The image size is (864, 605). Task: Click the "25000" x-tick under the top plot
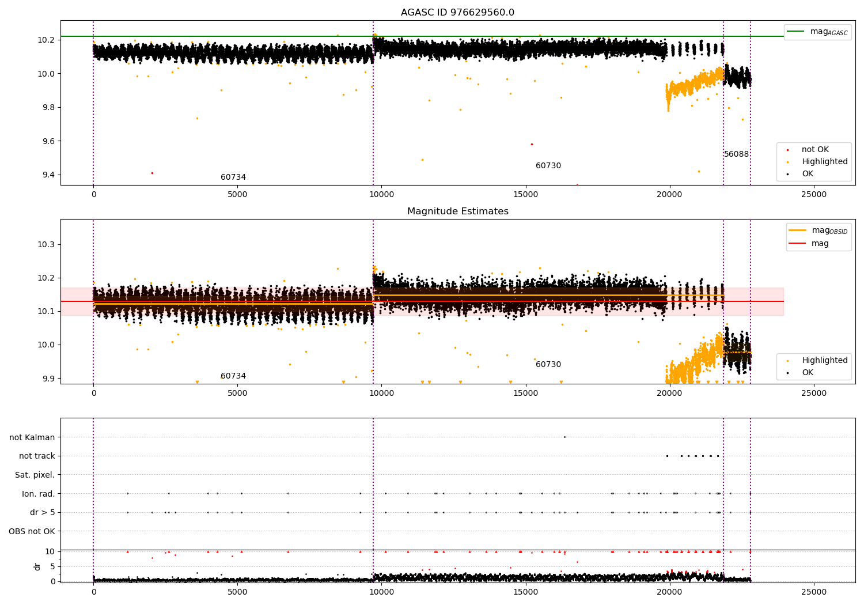coord(814,195)
